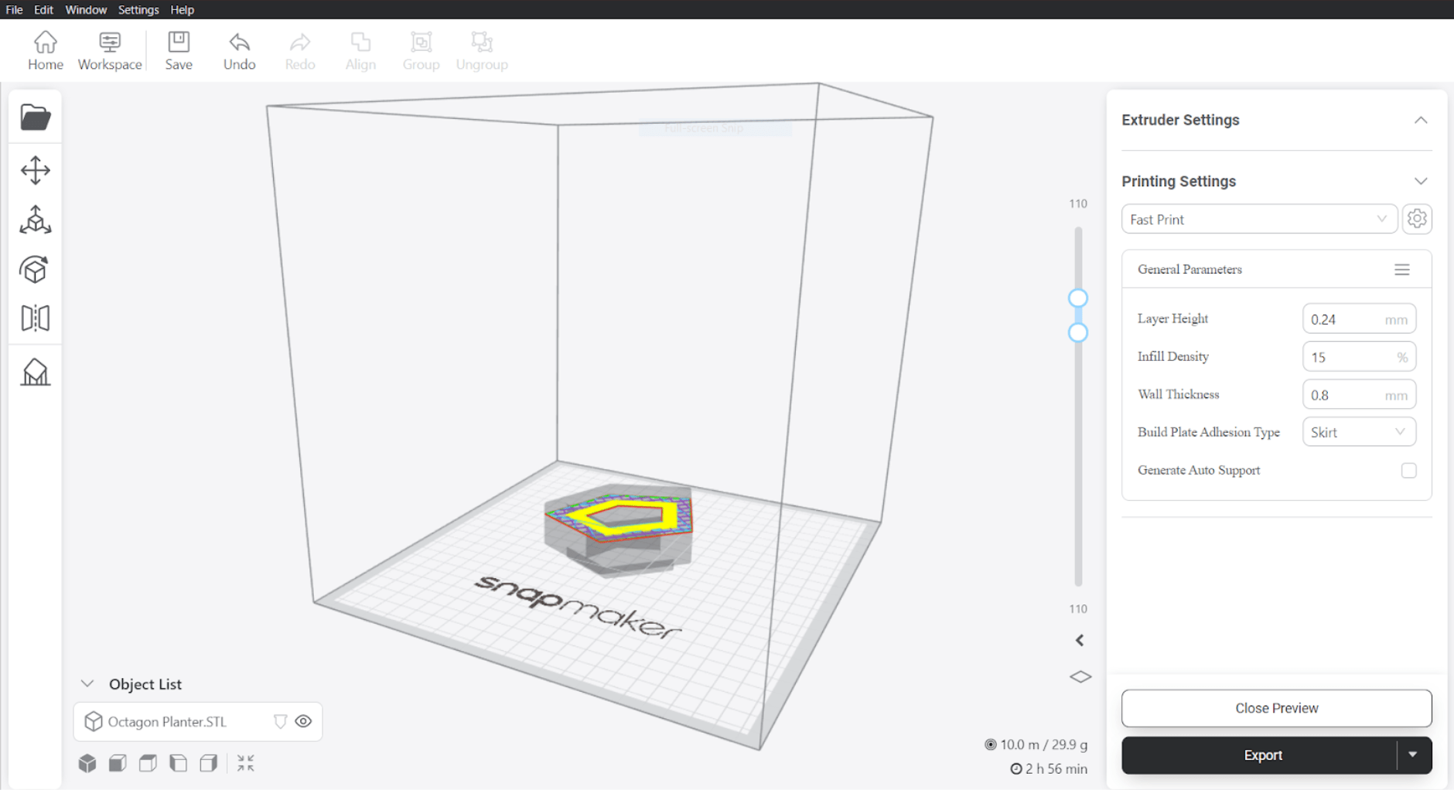Image resolution: width=1454 pixels, height=790 pixels.
Task: Collapse the Extruder Settings section
Action: (1422, 120)
